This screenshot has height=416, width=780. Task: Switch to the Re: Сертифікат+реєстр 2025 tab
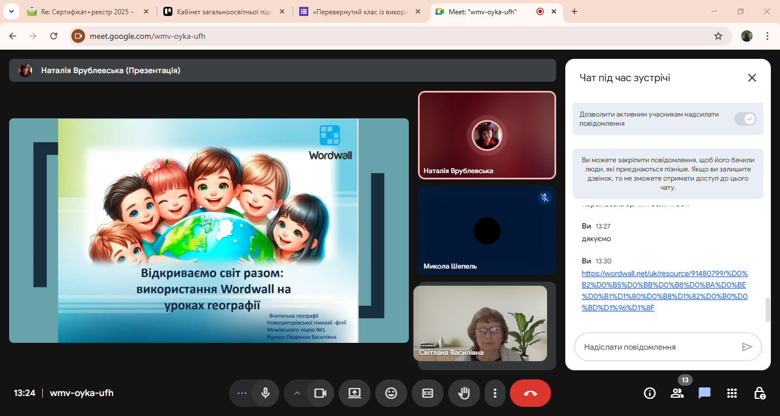click(x=86, y=11)
